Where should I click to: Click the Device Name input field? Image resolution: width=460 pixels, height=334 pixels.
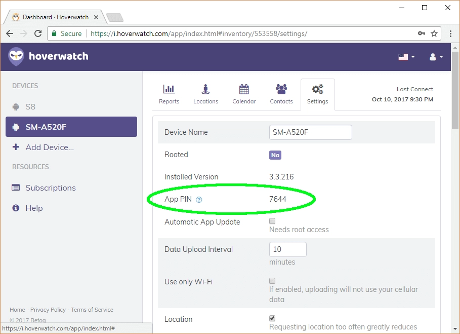pos(310,132)
